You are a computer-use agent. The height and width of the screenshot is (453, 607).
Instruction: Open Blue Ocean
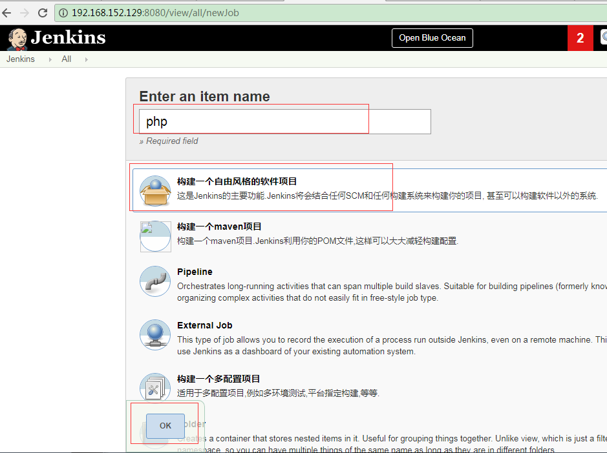click(x=432, y=38)
